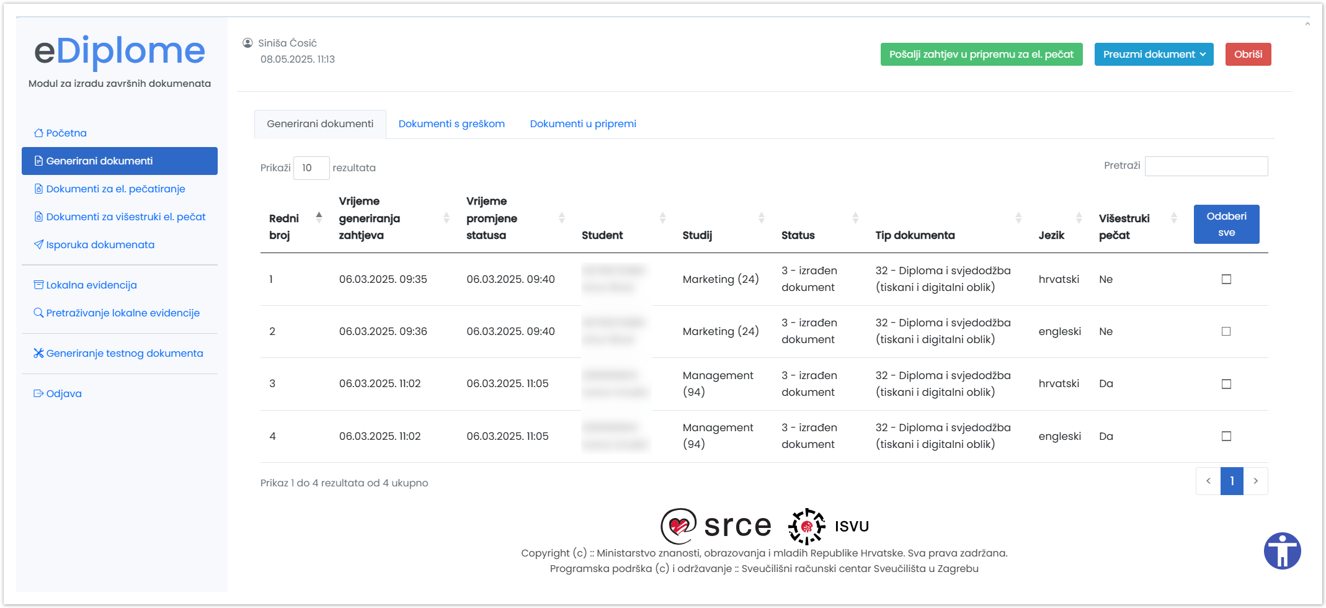The width and height of the screenshot is (1326, 608).
Task: Click the tools icon for Generiranje testnog dokumenta
Action: (x=38, y=354)
